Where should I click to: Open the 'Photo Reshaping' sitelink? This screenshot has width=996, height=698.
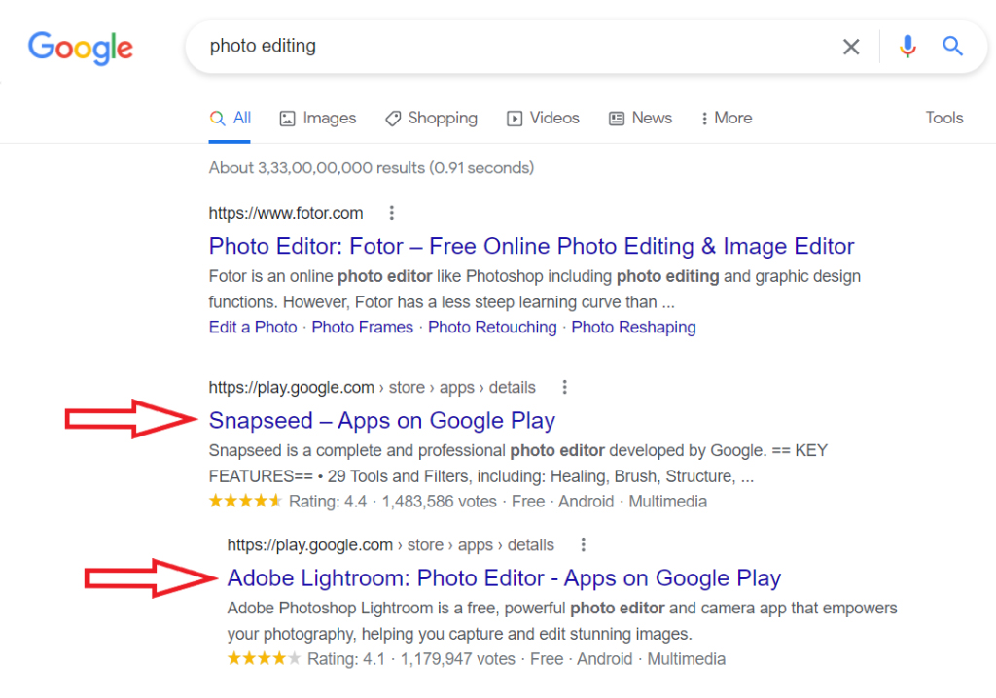point(633,327)
